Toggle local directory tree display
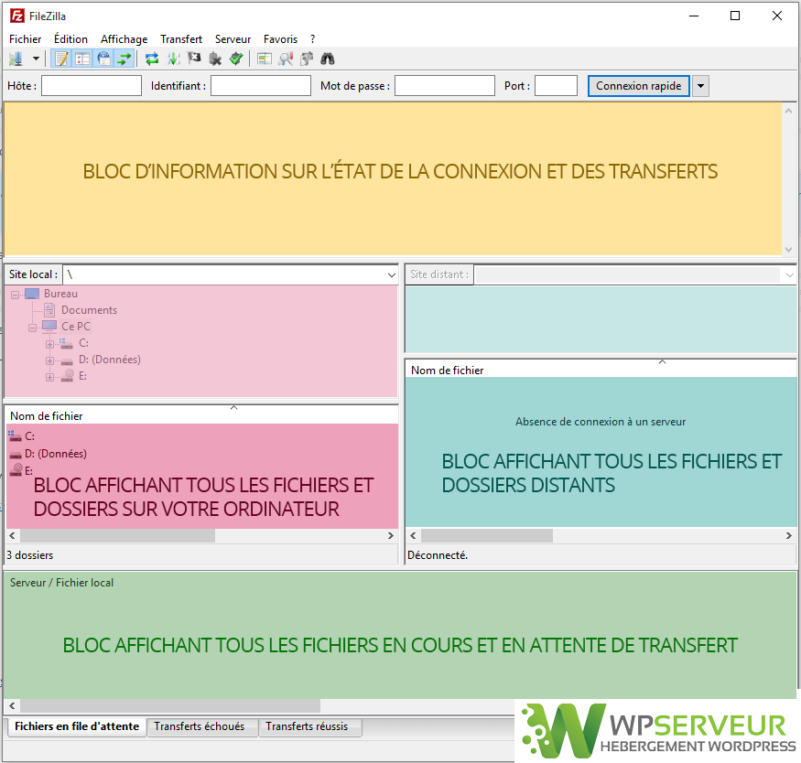This screenshot has height=763, width=801. pyautogui.click(x=82, y=59)
